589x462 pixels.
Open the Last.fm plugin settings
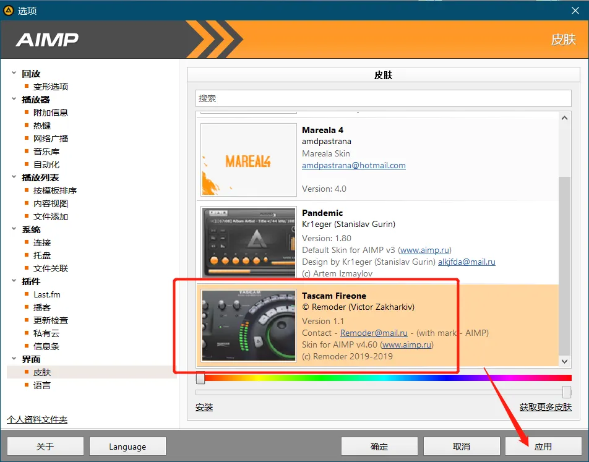47,294
